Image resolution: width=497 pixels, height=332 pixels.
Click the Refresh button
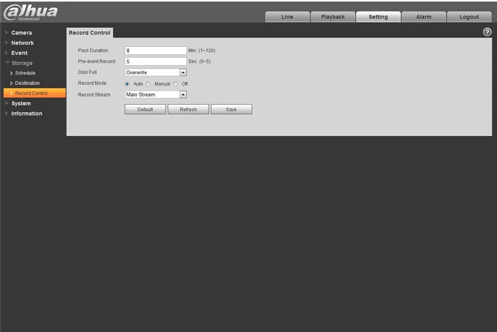(188, 109)
